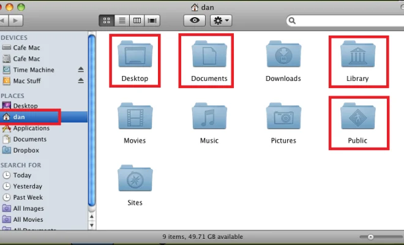Click the DEVICES section header
The width and height of the screenshot is (404, 245).
[x=14, y=37]
